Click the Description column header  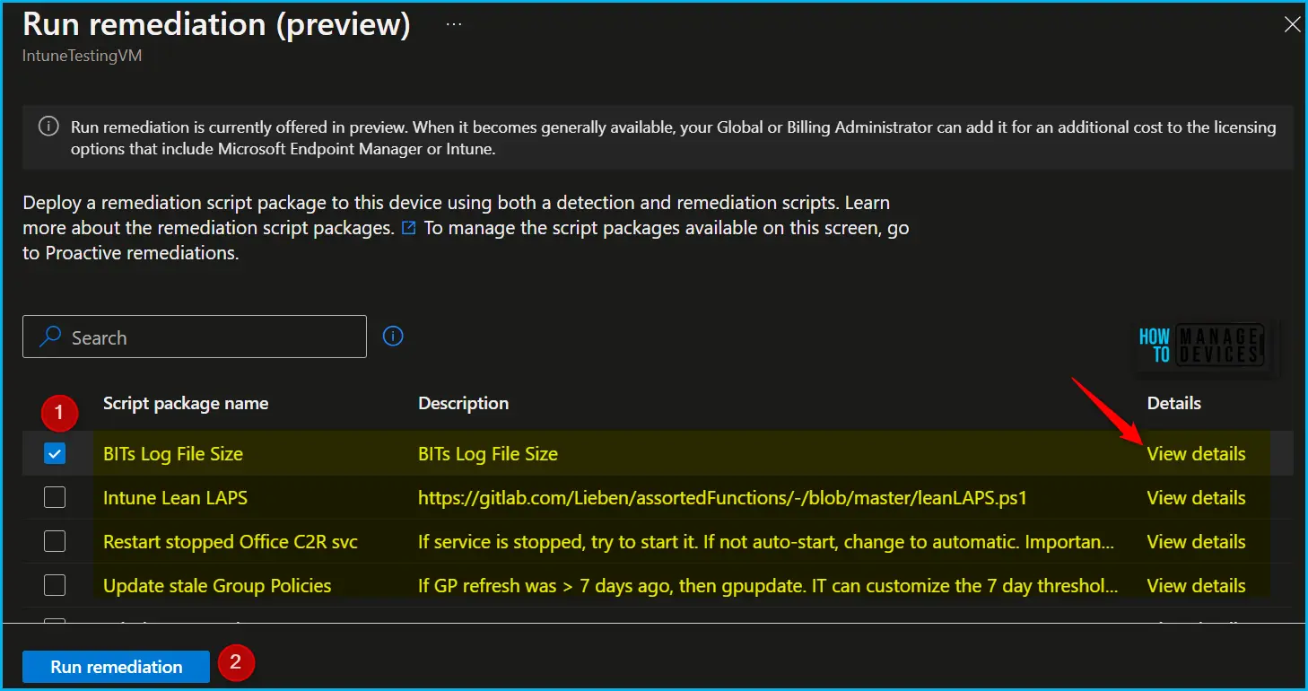[464, 404]
